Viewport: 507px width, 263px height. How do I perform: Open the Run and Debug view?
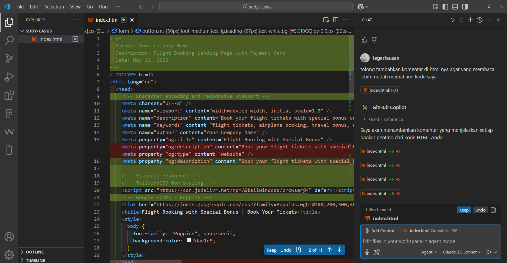pos(9,77)
